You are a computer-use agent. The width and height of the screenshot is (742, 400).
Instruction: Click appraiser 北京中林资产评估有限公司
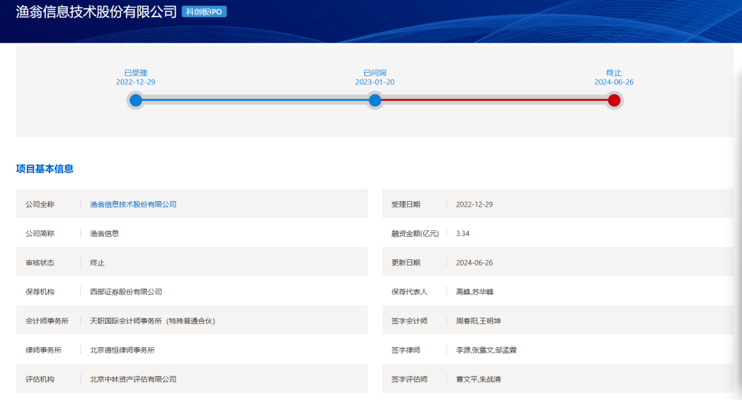133,379
